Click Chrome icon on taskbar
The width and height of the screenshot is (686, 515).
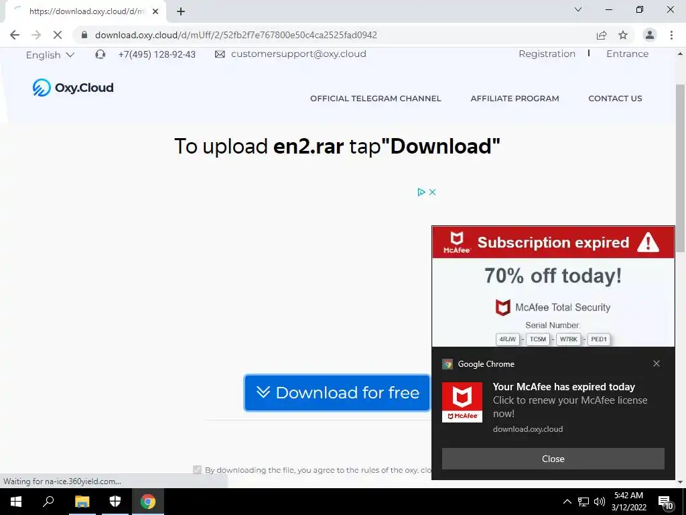click(x=148, y=502)
